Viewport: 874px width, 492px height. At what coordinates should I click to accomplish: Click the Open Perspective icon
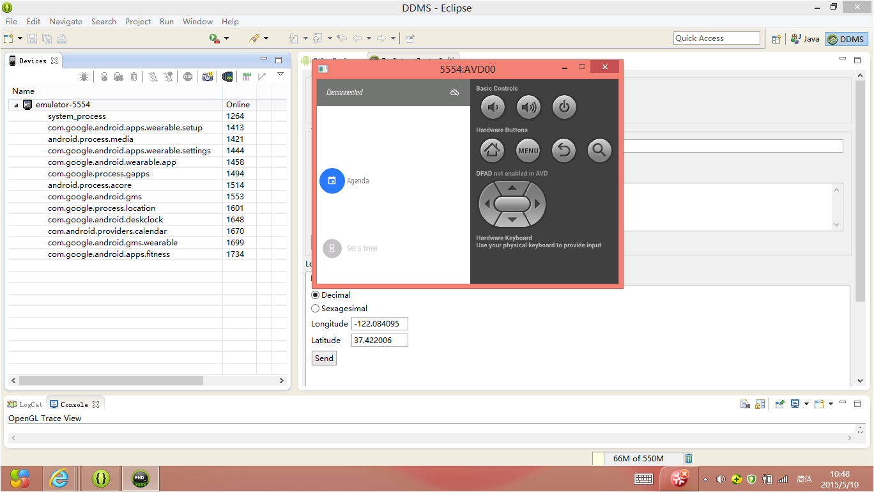click(x=776, y=39)
